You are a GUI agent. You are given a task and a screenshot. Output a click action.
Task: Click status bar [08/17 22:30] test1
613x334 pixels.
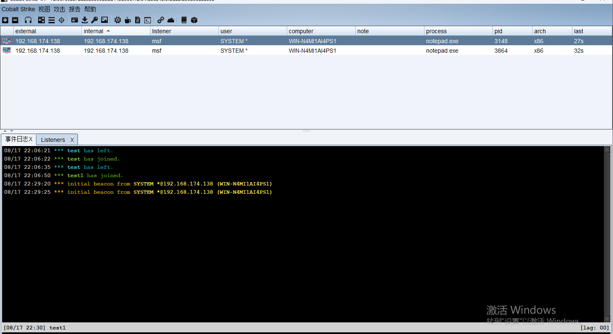point(34,328)
